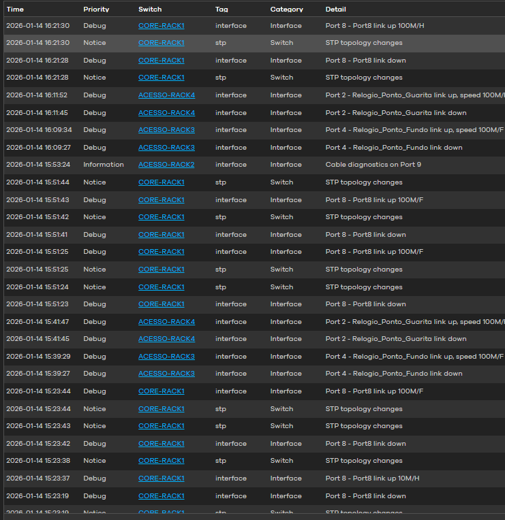Select 'STP topology changes' detail at 15:51:44
The height and width of the screenshot is (520, 505).
(363, 182)
